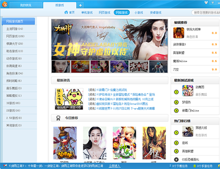Select 角色扮演 (34) category
Image resolution: width=220 pixels, height=169 pixels.
[20, 73]
